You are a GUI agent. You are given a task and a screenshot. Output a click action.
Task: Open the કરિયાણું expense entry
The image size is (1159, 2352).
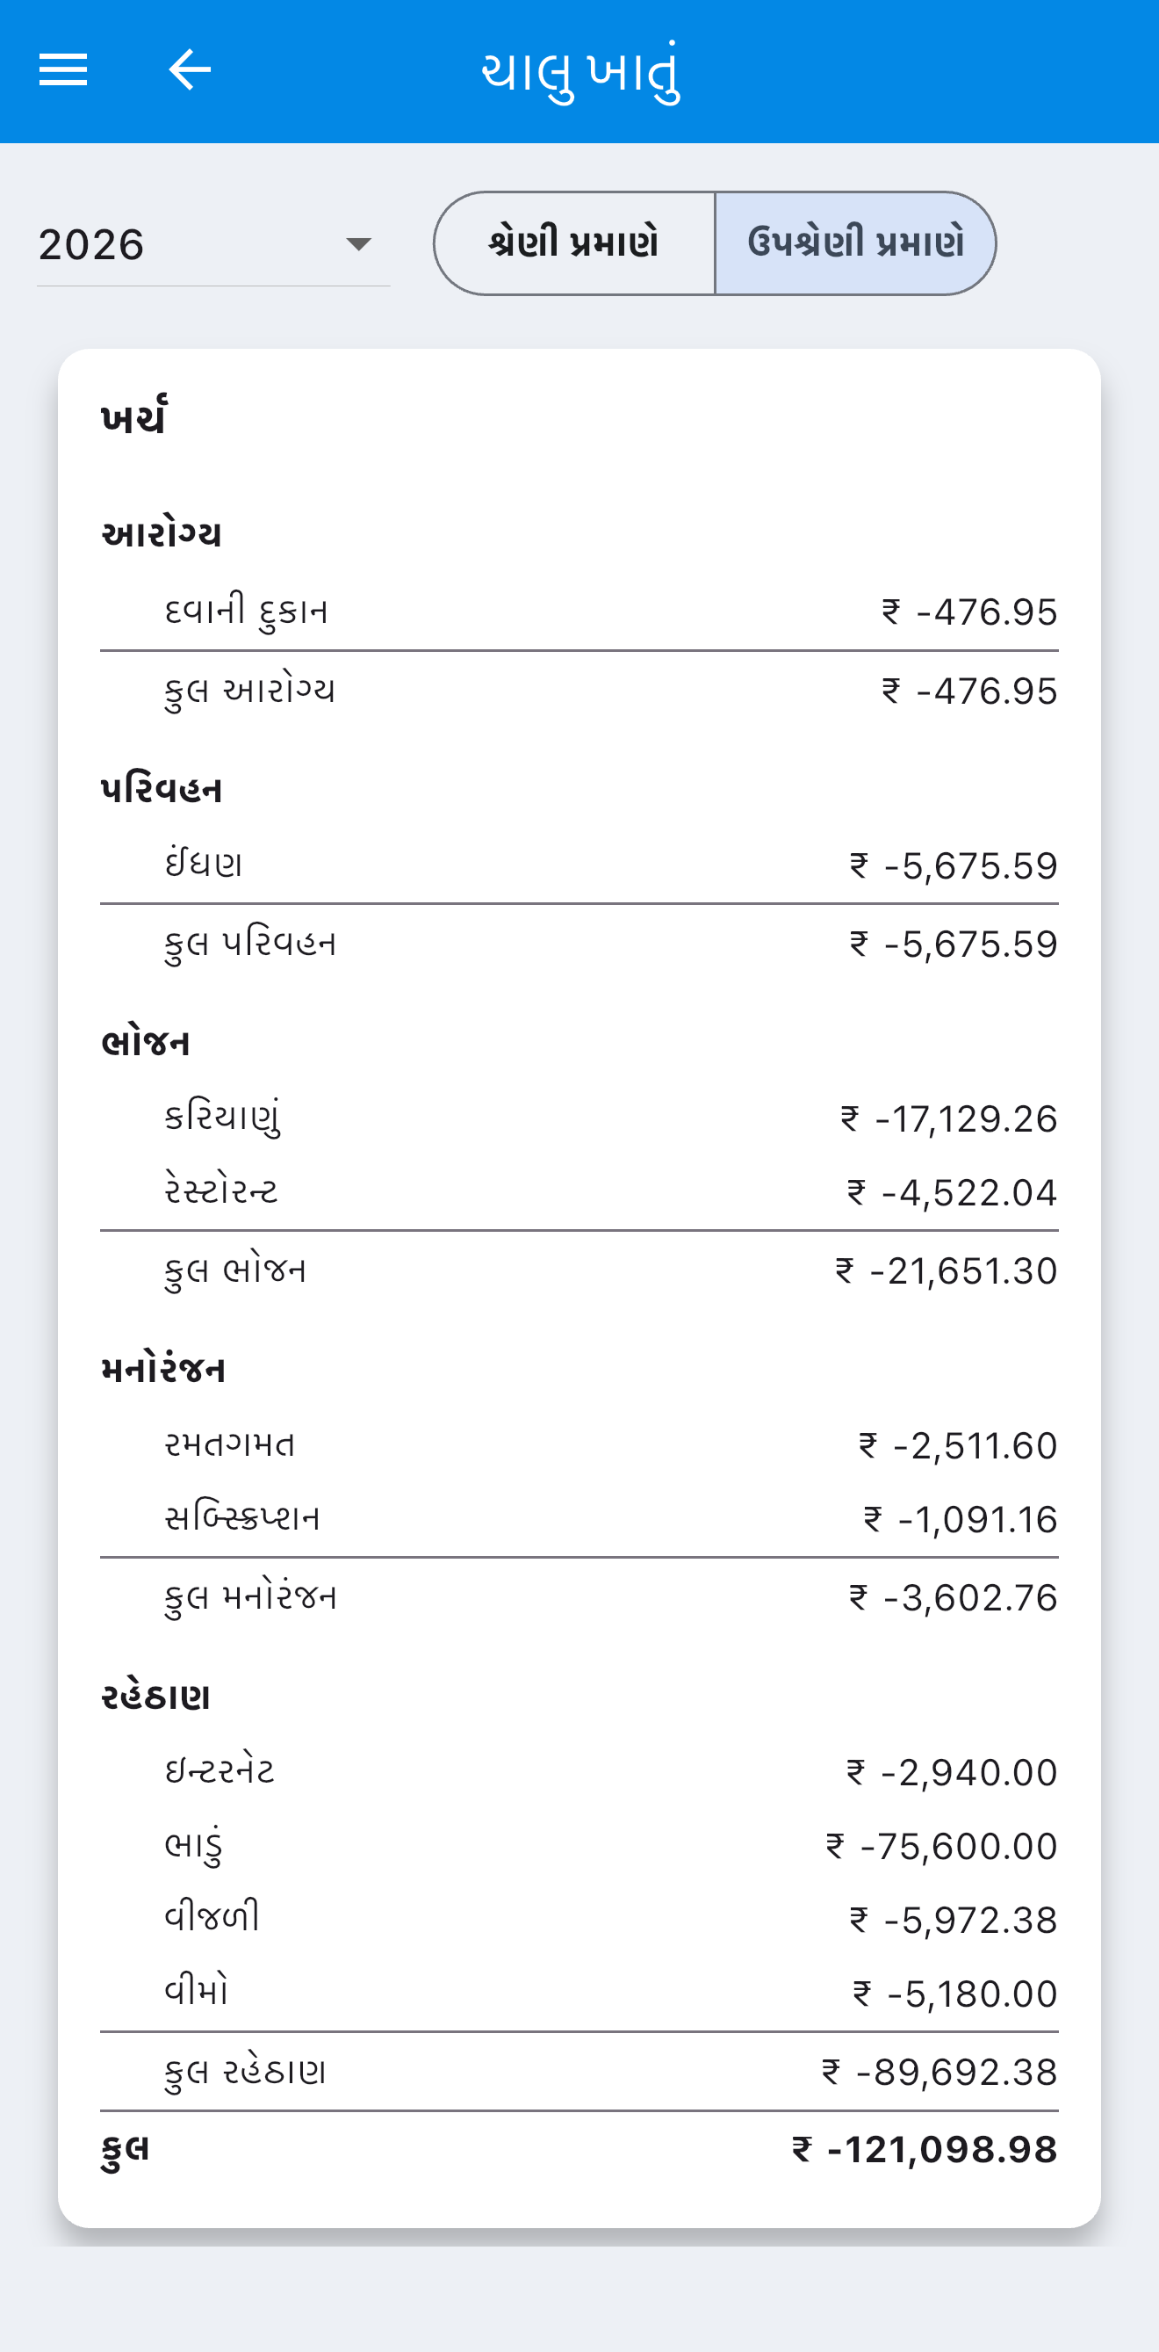click(x=579, y=1118)
